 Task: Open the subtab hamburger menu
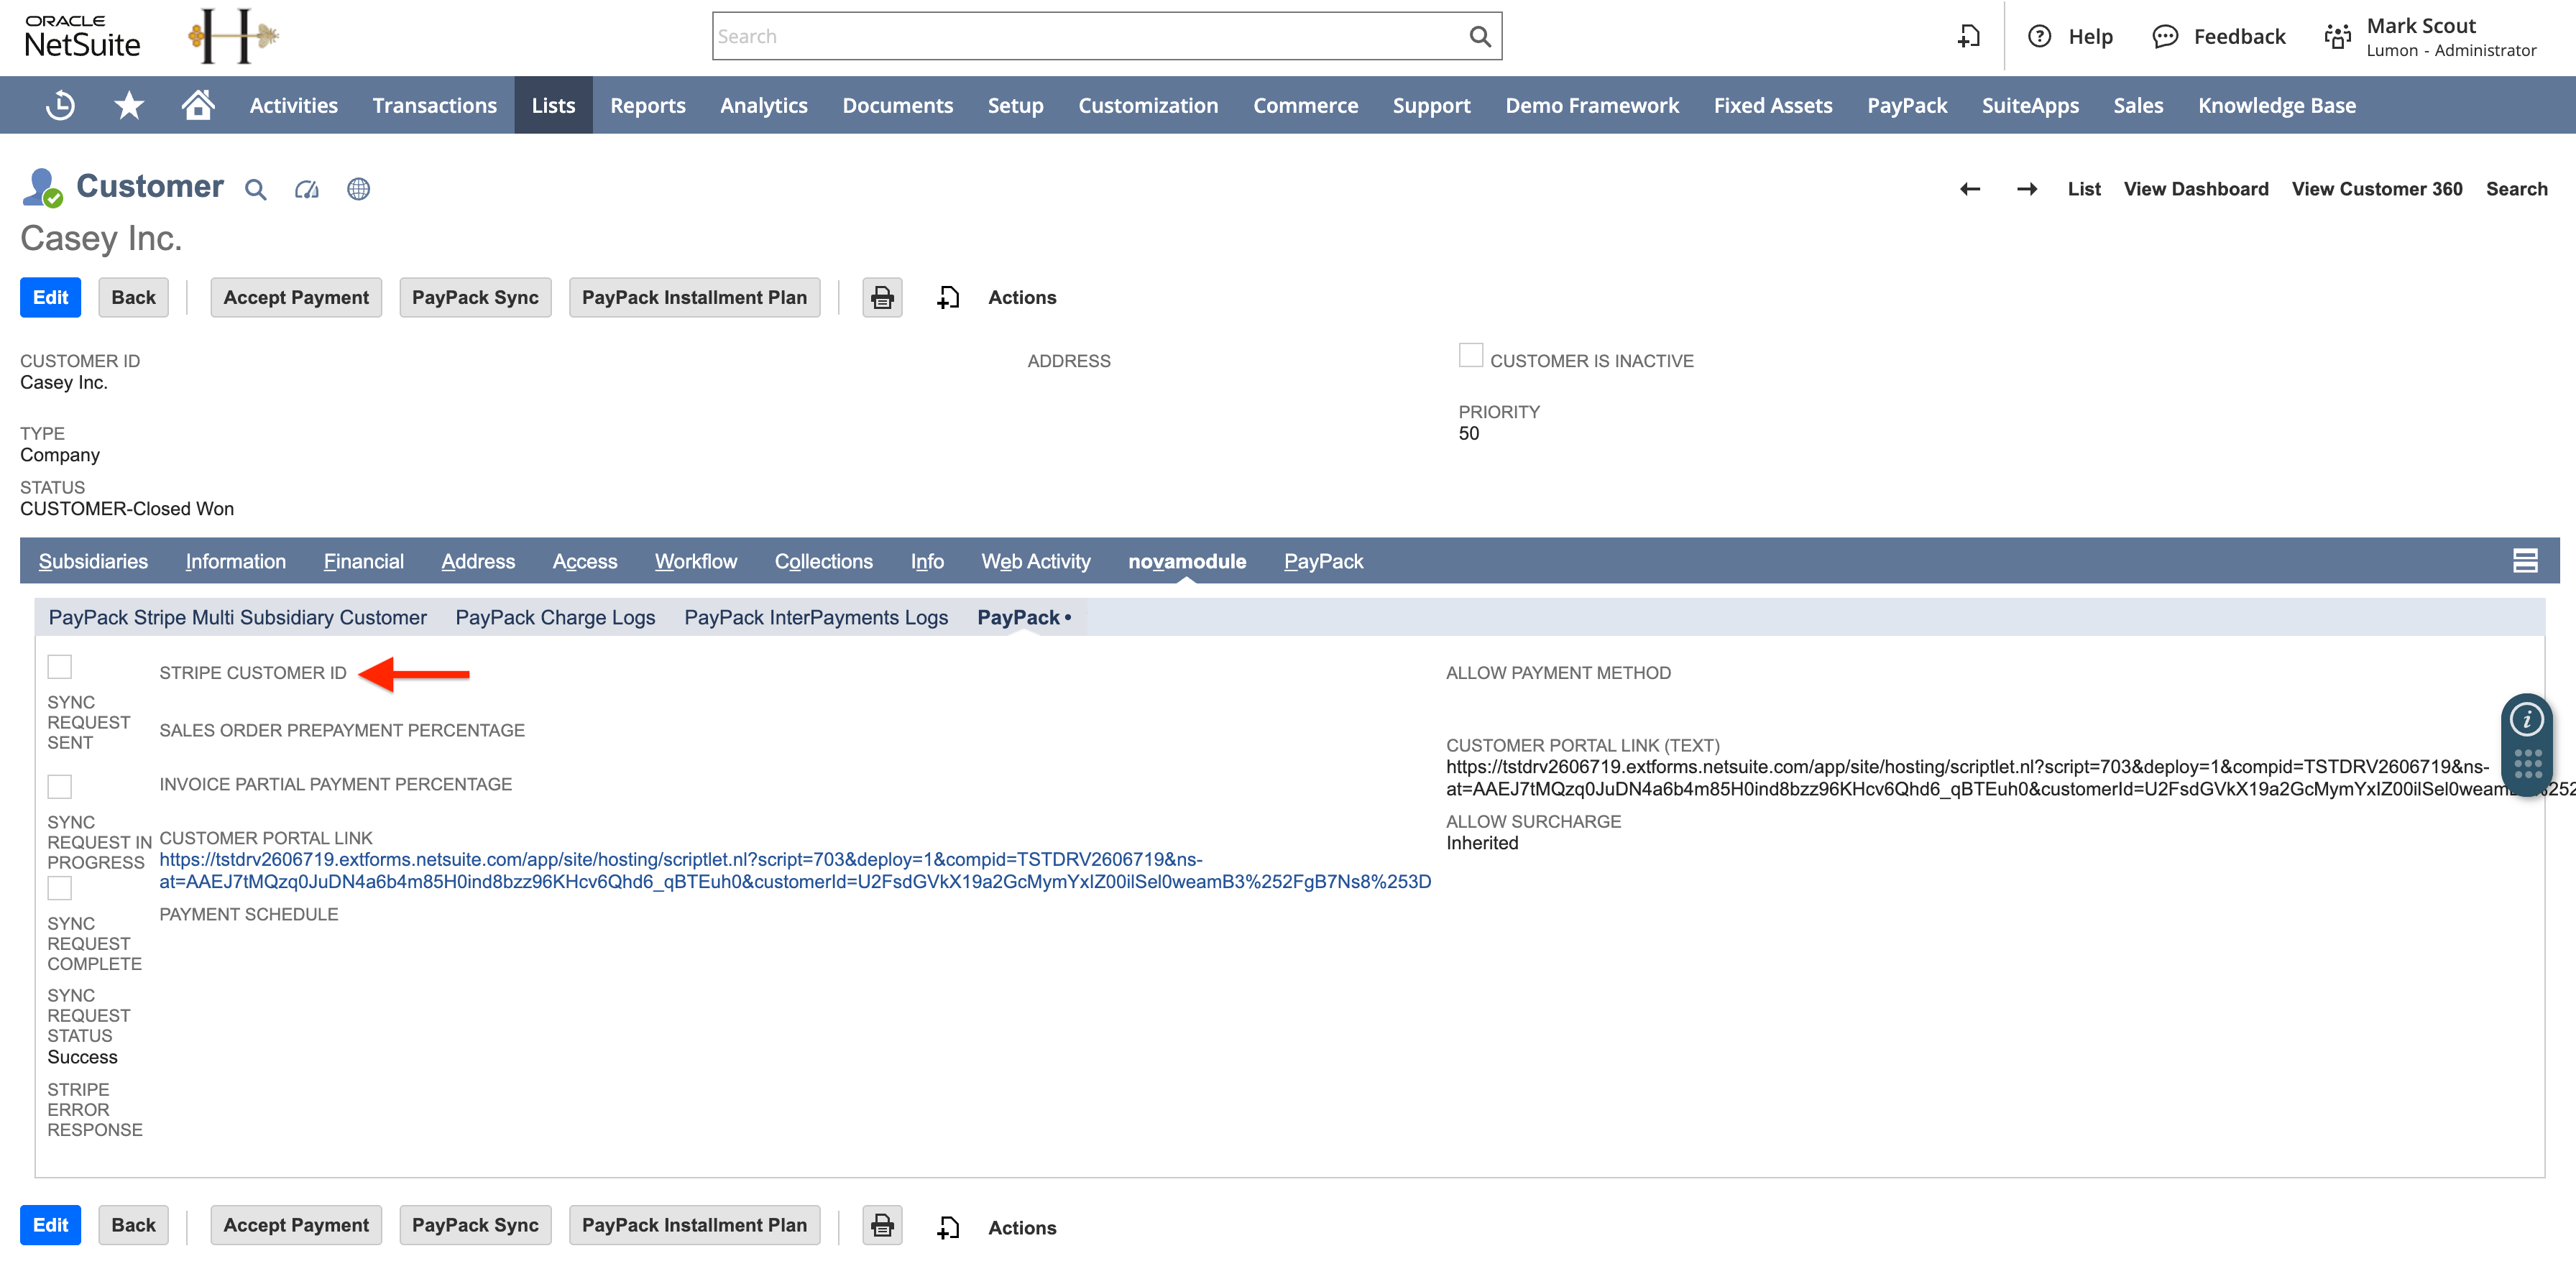coord(2526,561)
